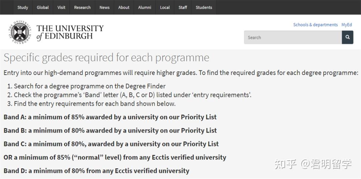The image size is (361, 179).
Task: Open the Study menu item
Action: (x=23, y=7)
